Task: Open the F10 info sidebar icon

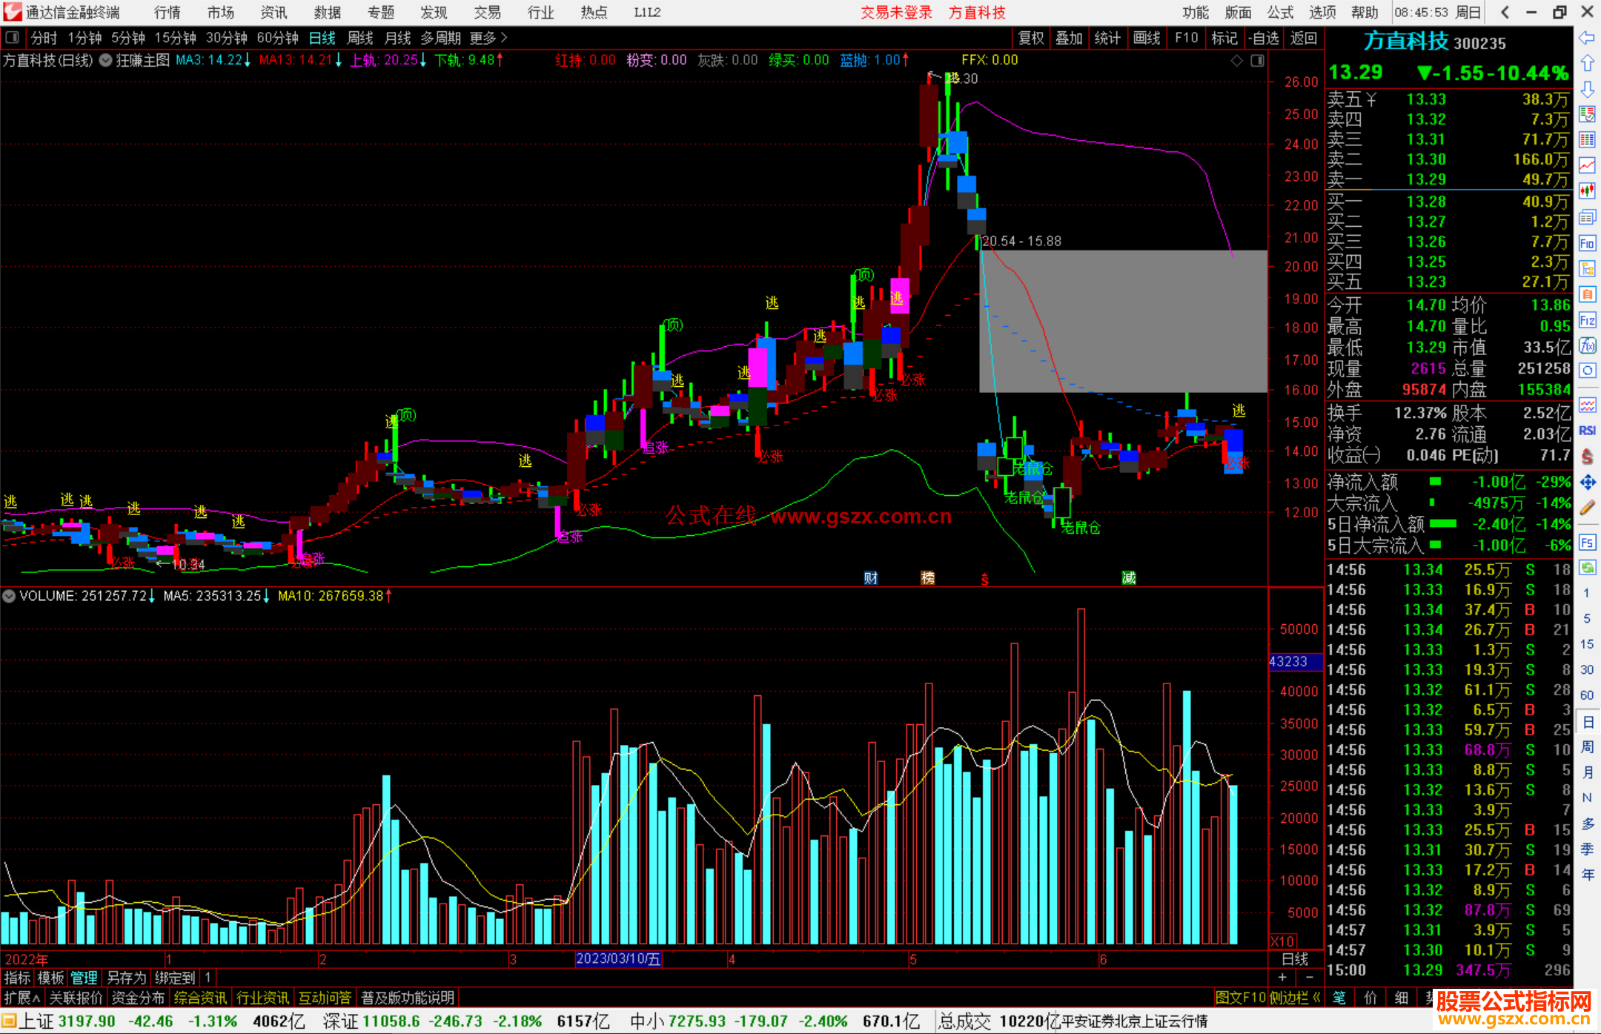Action: [x=1587, y=243]
